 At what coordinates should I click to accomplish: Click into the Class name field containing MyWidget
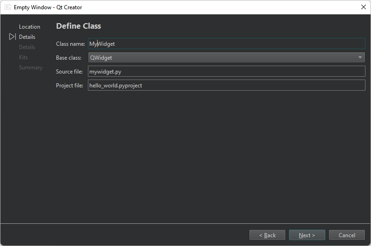227,44
